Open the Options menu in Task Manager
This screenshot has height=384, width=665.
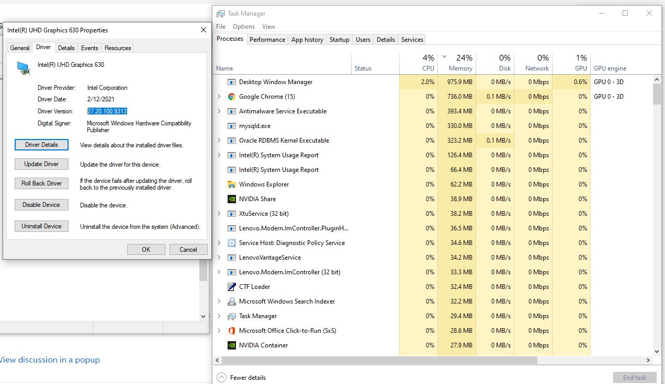click(x=244, y=27)
